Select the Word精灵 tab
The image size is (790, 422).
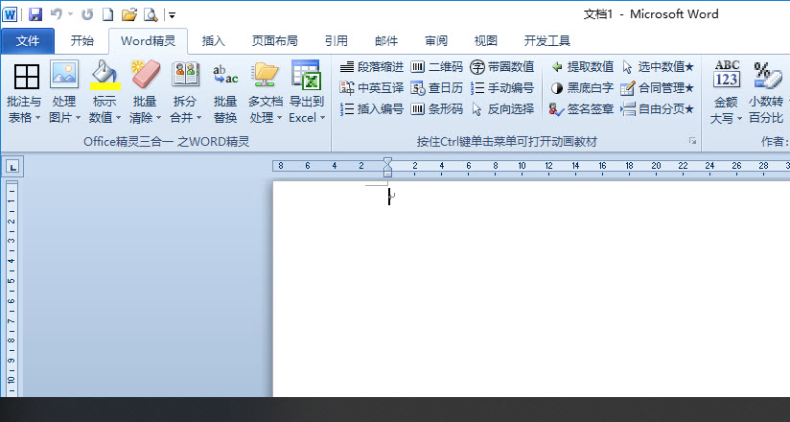148,41
